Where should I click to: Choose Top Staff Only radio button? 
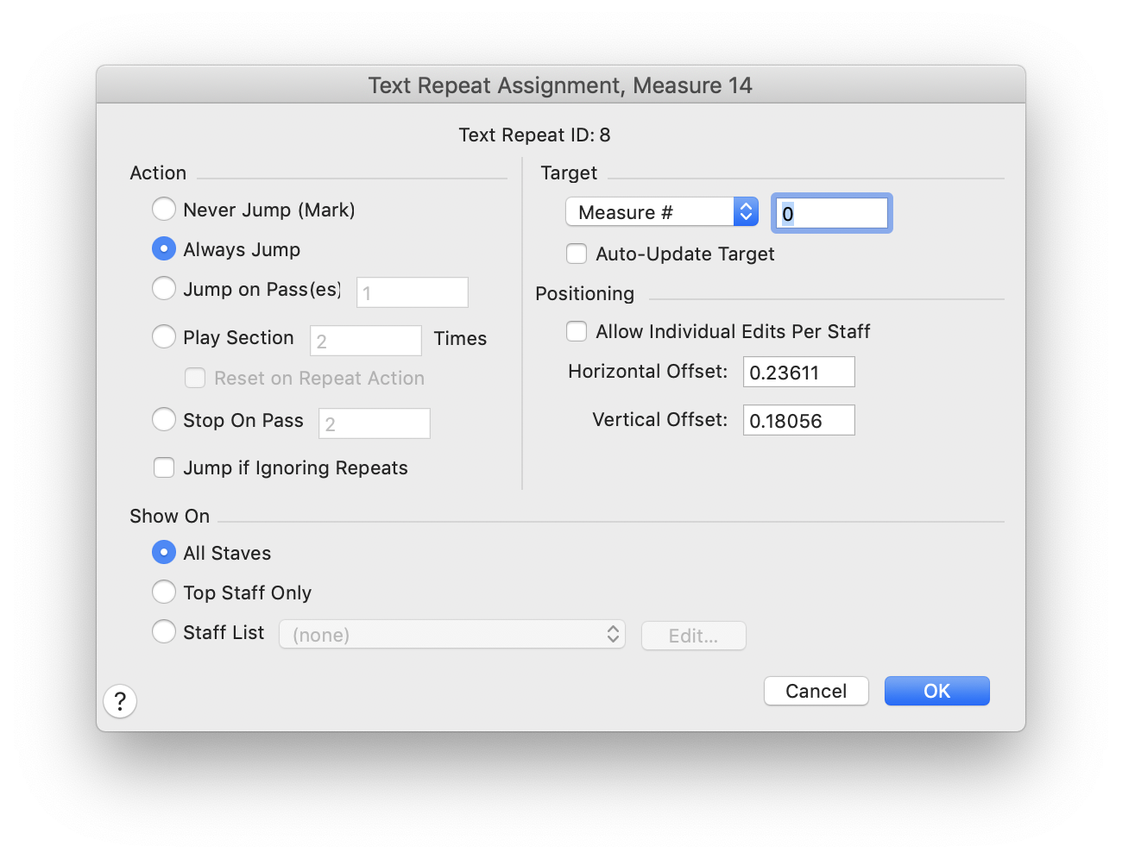(x=164, y=593)
